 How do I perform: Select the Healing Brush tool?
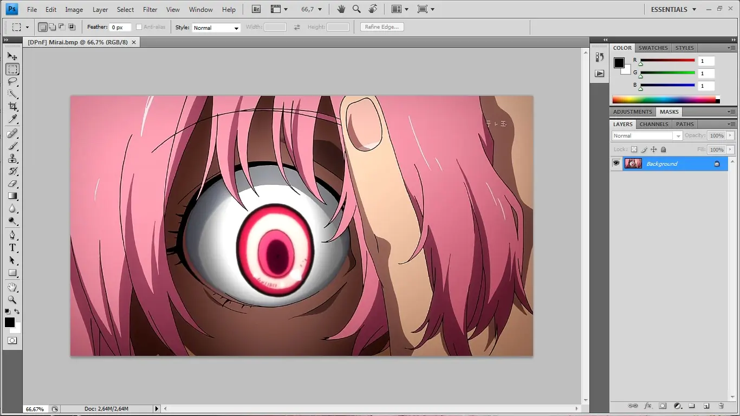click(x=12, y=133)
